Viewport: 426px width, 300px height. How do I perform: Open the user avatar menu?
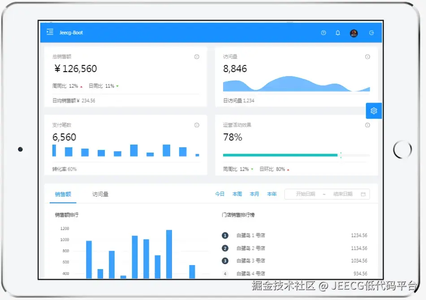[354, 33]
